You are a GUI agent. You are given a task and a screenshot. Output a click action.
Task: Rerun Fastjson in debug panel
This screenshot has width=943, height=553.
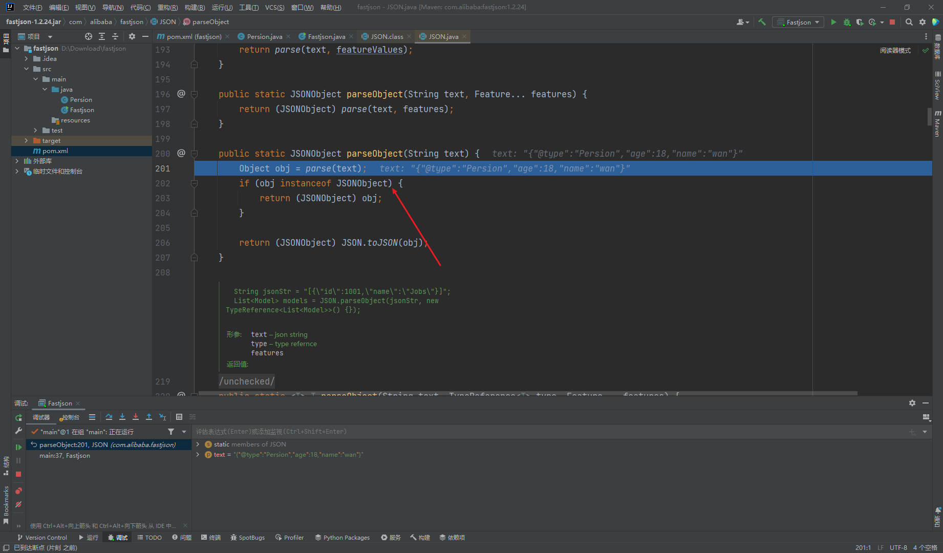[x=18, y=417]
